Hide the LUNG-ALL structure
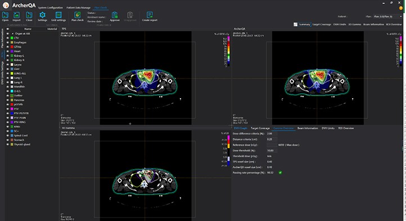Image resolution: width=406 pixels, height=221 pixels. pos(8,73)
